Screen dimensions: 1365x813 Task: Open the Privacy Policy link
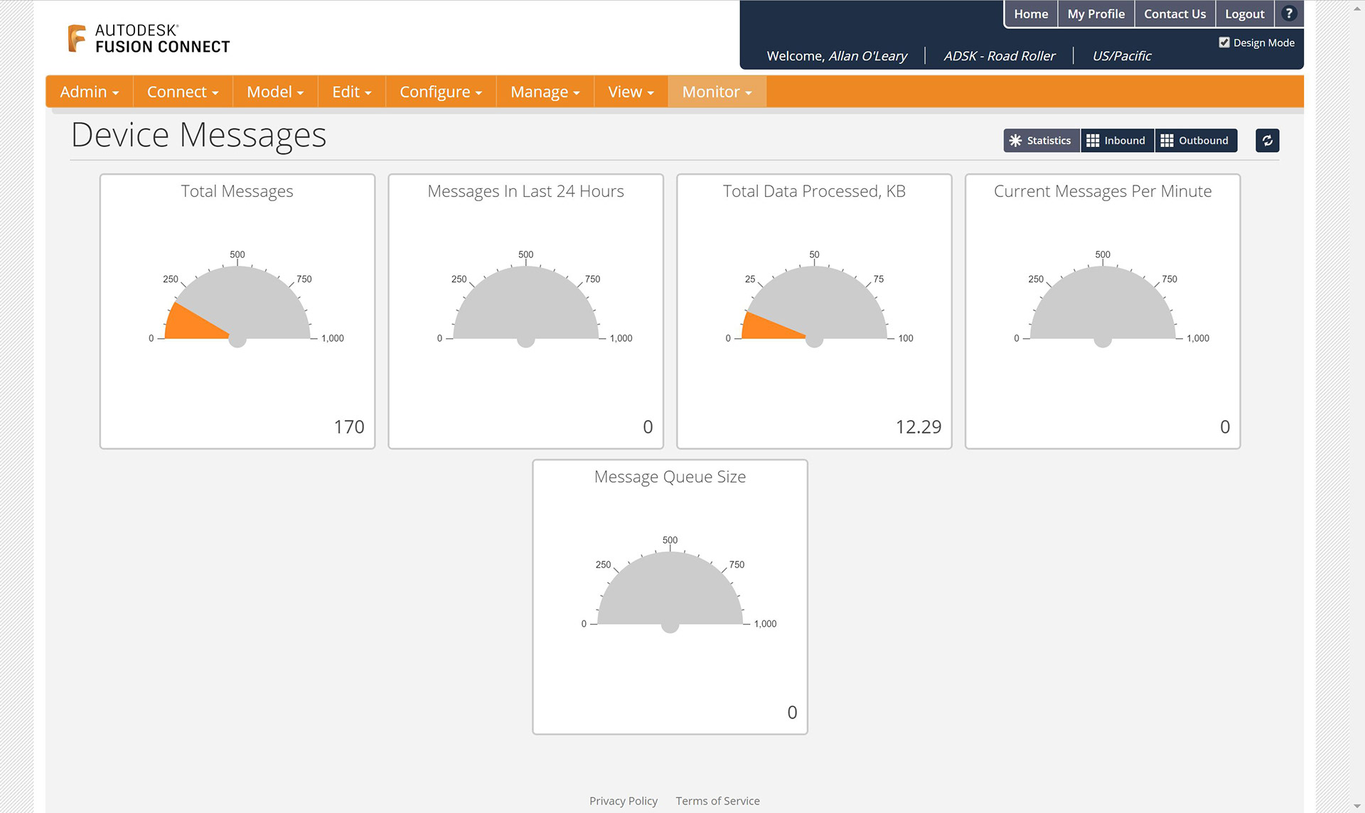(623, 801)
